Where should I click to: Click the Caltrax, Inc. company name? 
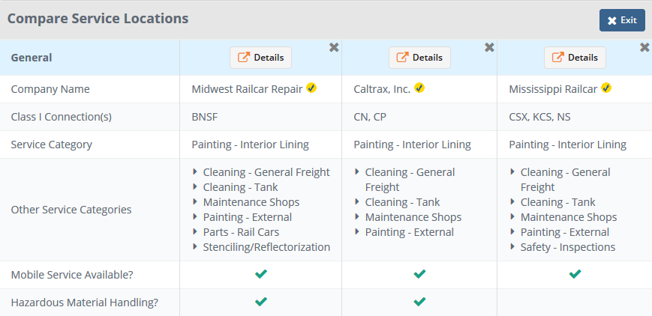(382, 89)
